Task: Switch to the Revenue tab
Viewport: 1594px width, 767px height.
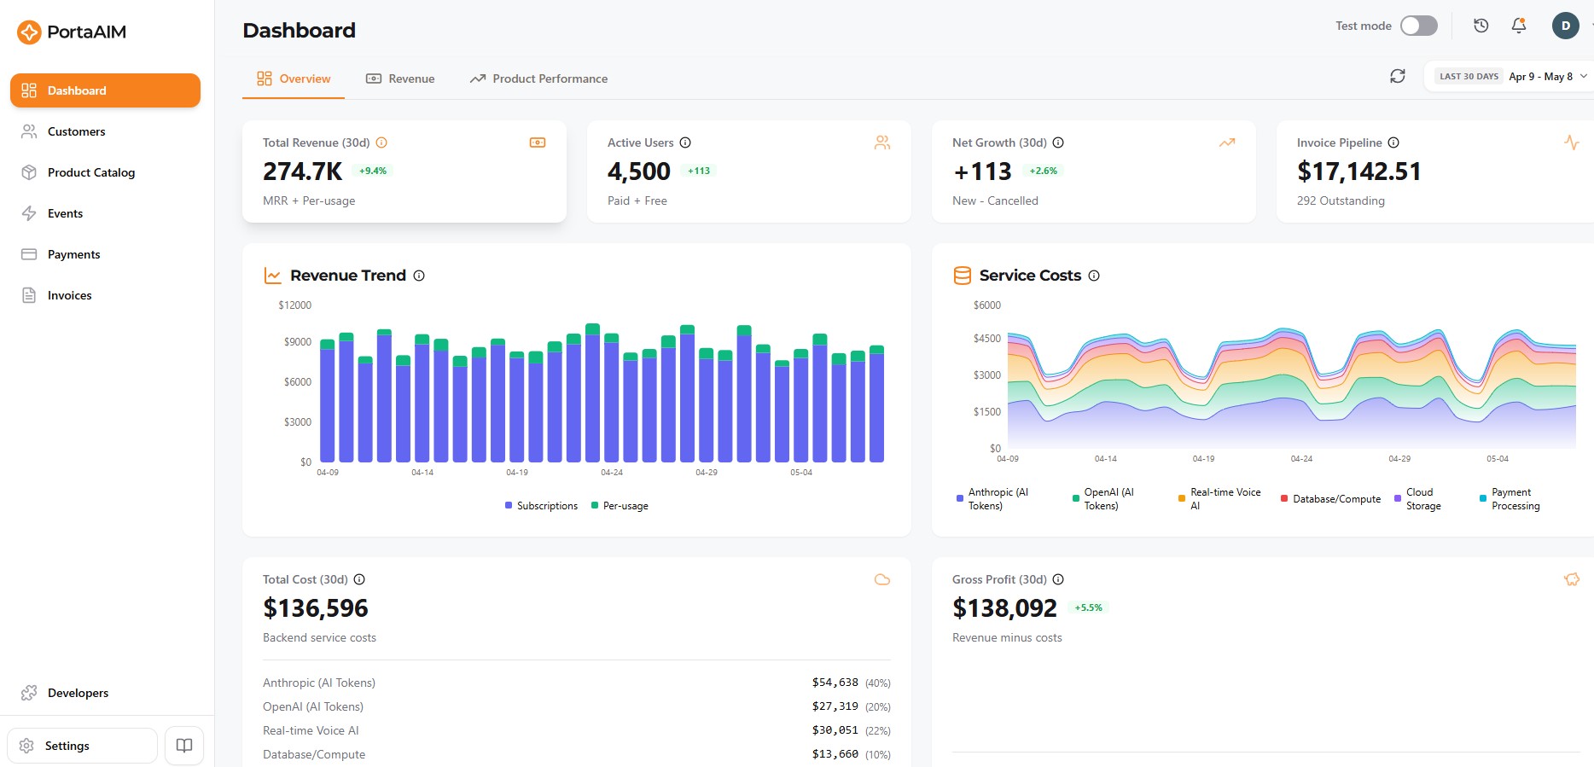Action: (400, 78)
